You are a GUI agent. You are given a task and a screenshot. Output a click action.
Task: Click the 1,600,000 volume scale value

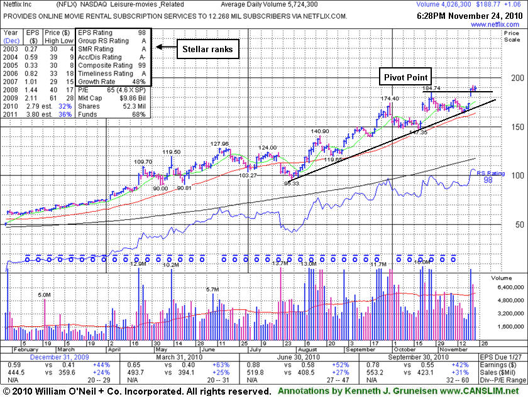point(510,327)
